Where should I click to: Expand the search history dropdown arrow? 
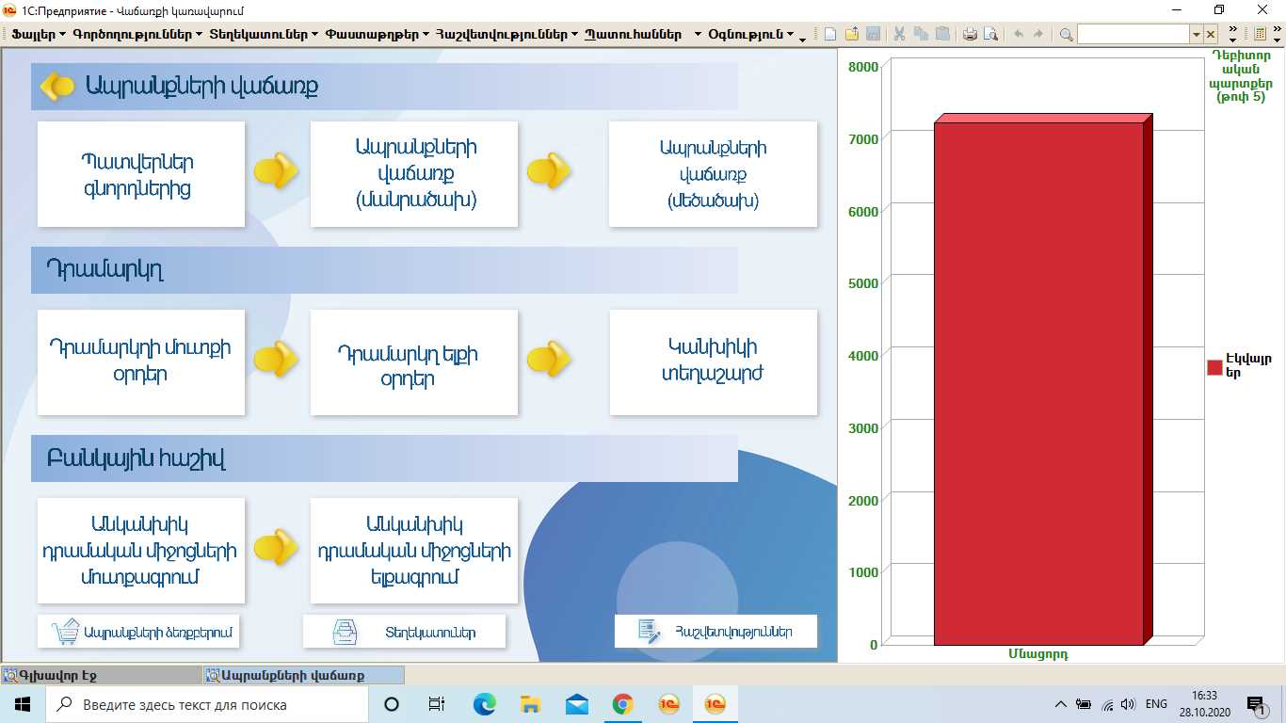(x=1196, y=34)
